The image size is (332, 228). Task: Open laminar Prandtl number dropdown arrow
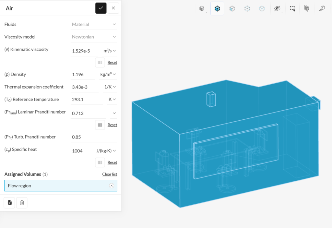(x=114, y=114)
